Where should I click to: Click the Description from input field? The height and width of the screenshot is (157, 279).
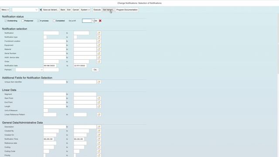pyautogui.click(x=55, y=127)
